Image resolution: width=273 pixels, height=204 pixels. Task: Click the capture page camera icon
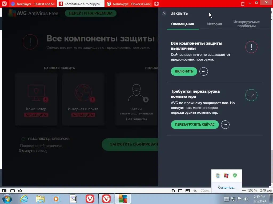tap(173, 191)
